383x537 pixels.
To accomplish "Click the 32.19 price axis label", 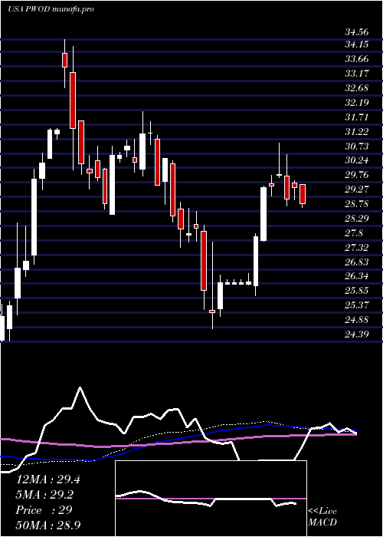I will point(357,102).
